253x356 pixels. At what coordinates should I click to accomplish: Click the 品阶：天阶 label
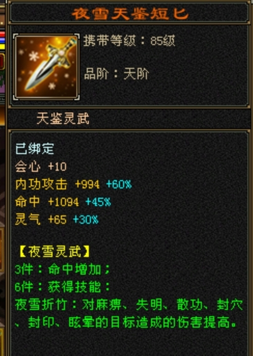click(x=116, y=74)
